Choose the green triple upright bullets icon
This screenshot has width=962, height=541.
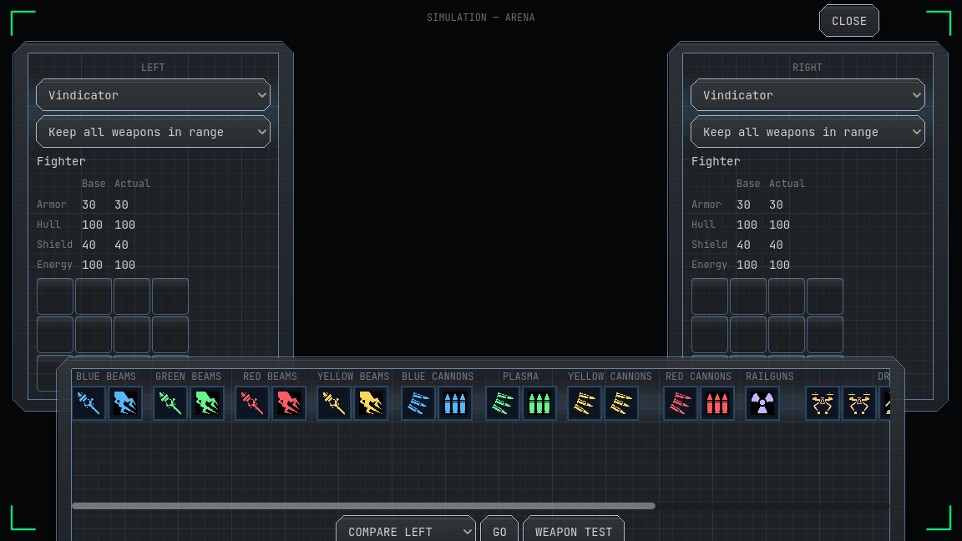click(539, 403)
